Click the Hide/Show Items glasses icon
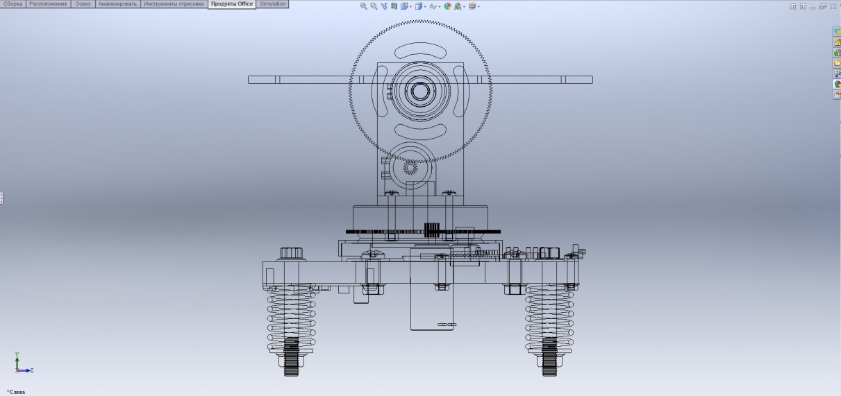The image size is (841, 396). (433, 6)
